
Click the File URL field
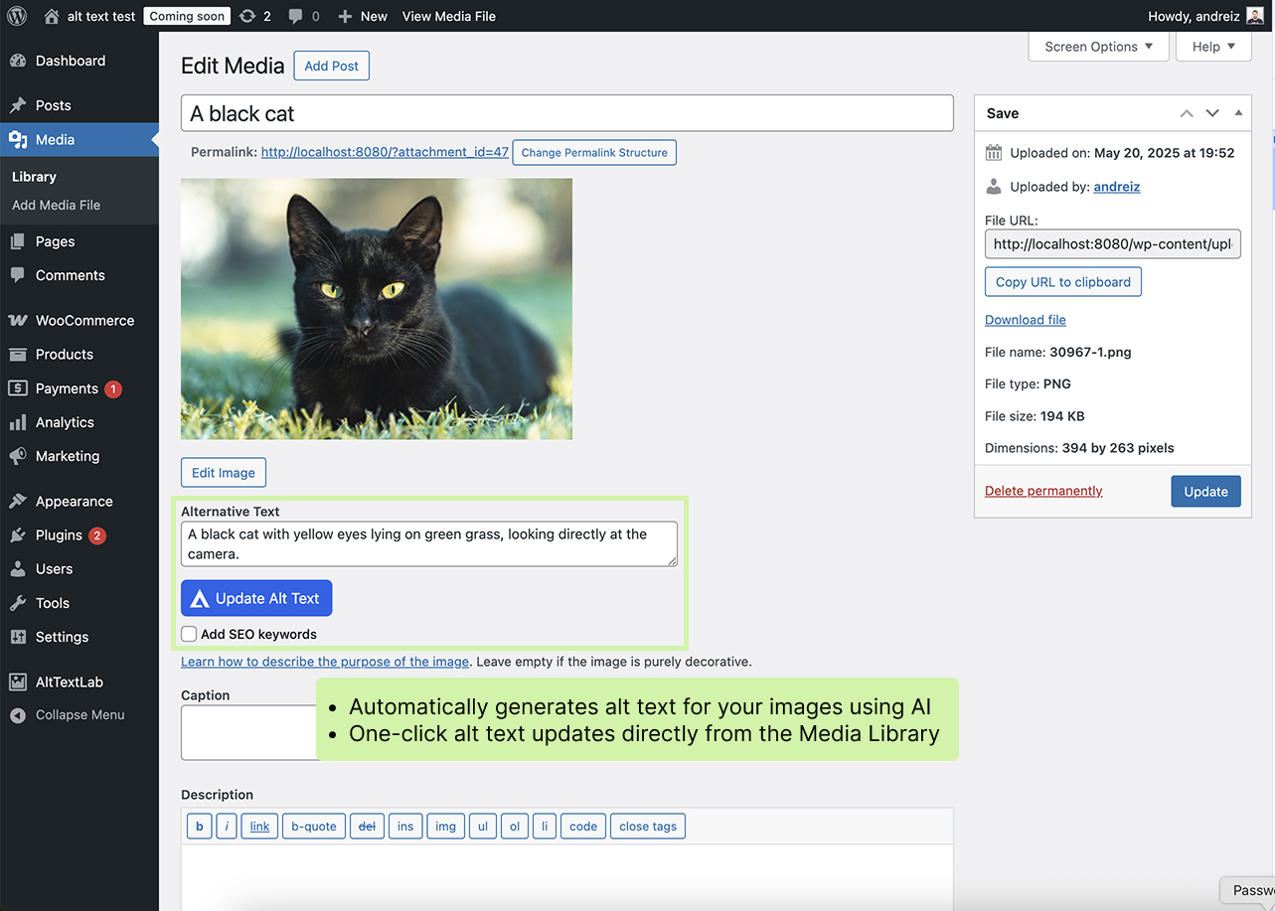tap(1113, 244)
